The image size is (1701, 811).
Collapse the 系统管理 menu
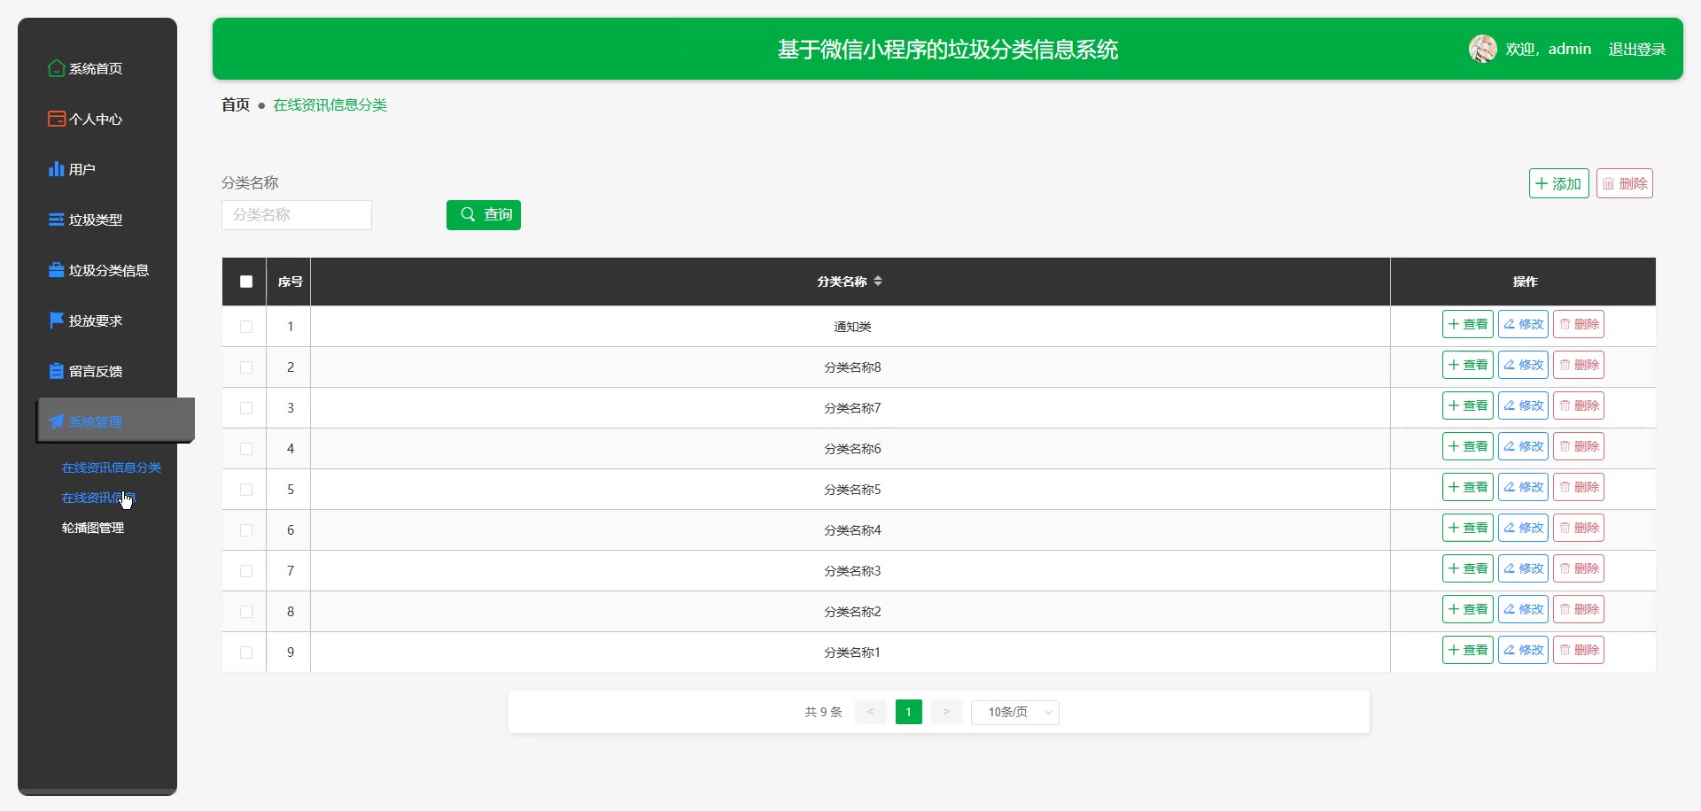[115, 421]
